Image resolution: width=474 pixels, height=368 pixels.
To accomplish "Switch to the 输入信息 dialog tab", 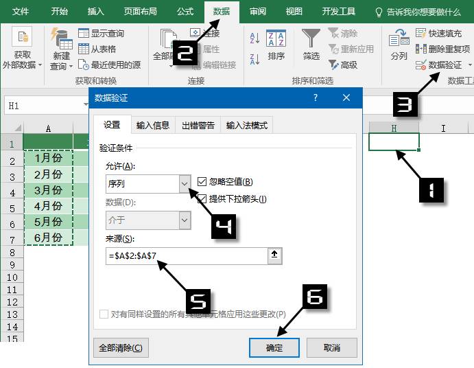I will click(153, 125).
